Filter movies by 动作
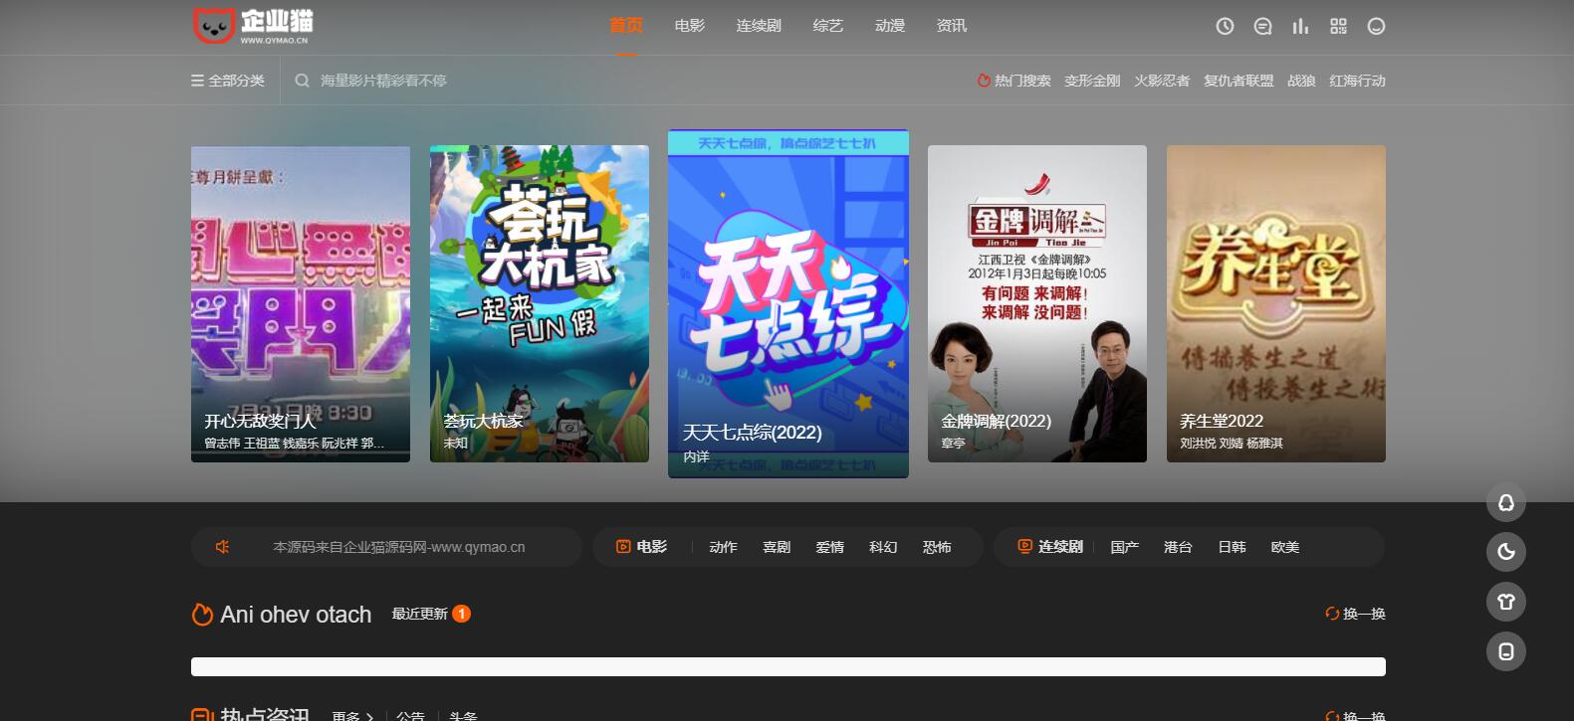This screenshot has height=721, width=1574. point(723,547)
